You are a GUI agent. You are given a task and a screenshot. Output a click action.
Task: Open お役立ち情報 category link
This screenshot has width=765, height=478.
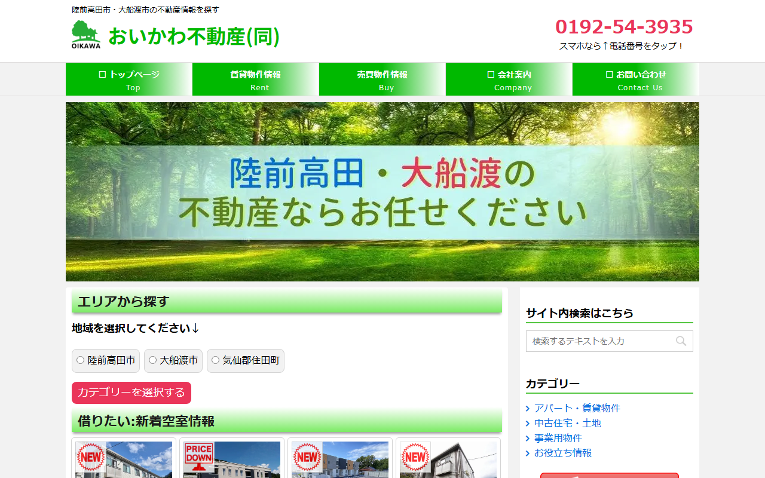(563, 453)
